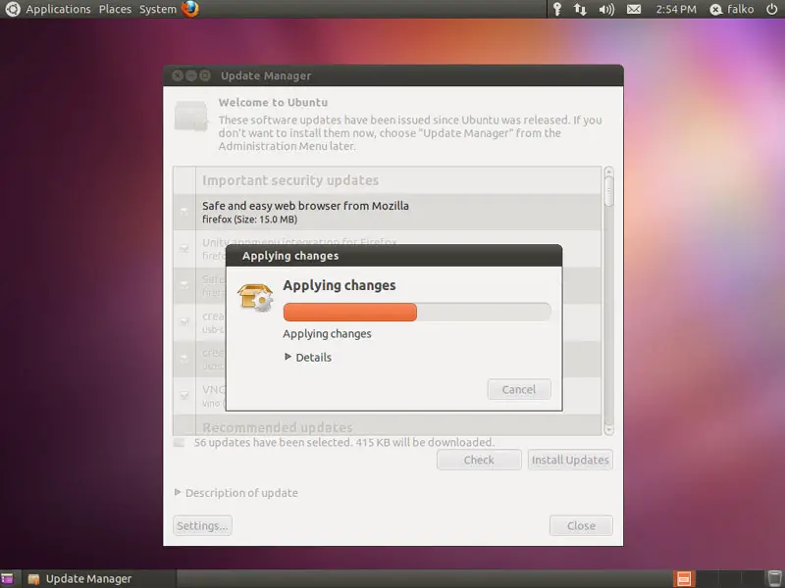Click the show desktop icon in bottom panel
The height and width of the screenshot is (588, 785).
[x=7, y=579]
